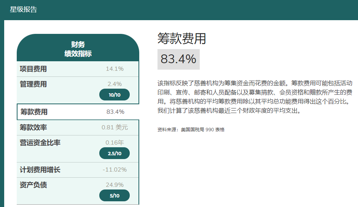Click the 0.16年 working capital value
The width and height of the screenshot is (358, 207).
(115, 143)
